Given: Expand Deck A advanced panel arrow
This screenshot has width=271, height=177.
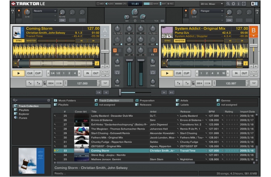Looking at the screenshot, I should 105,76.
